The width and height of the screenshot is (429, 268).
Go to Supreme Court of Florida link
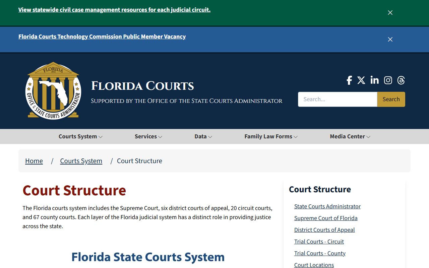pos(326,218)
